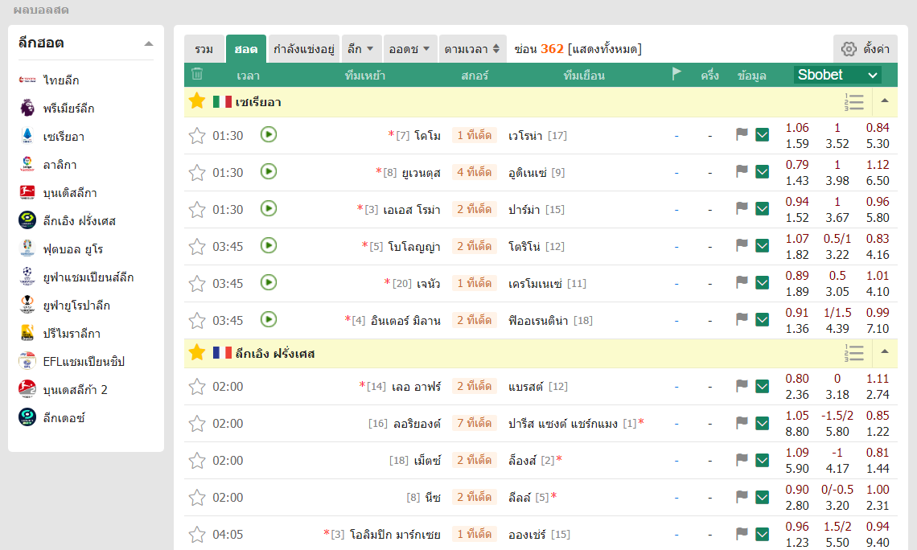Open the Sbobet odds provider dropdown
The width and height of the screenshot is (917, 550).
coord(837,75)
